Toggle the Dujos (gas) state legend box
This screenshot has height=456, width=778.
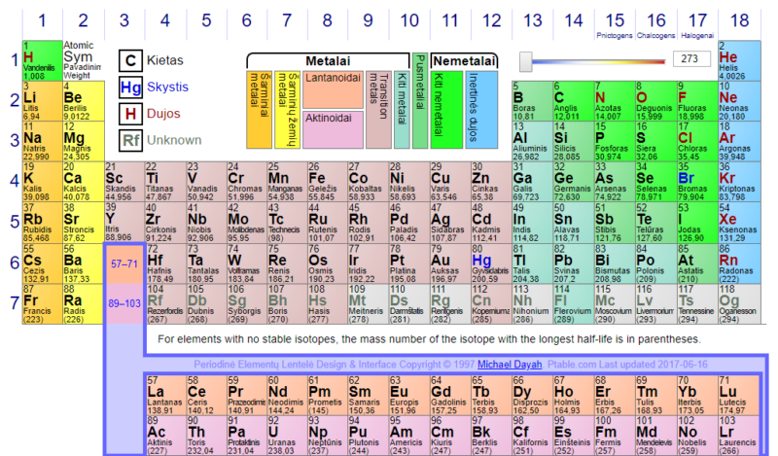130,114
